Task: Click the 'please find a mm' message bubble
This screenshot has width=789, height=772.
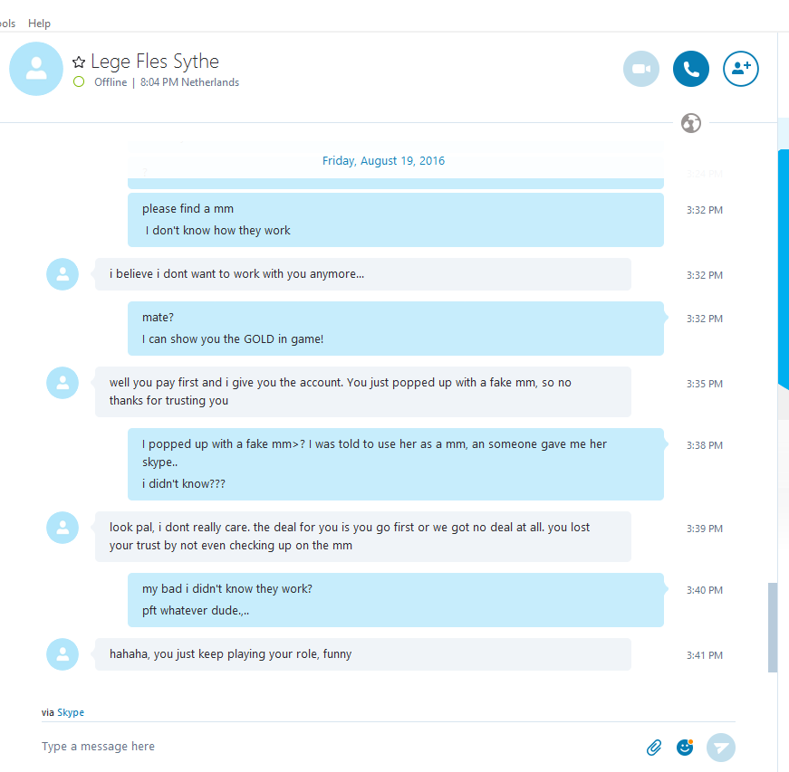Action: (x=395, y=220)
